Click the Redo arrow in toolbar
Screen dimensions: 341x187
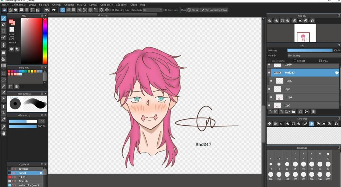(54, 10)
